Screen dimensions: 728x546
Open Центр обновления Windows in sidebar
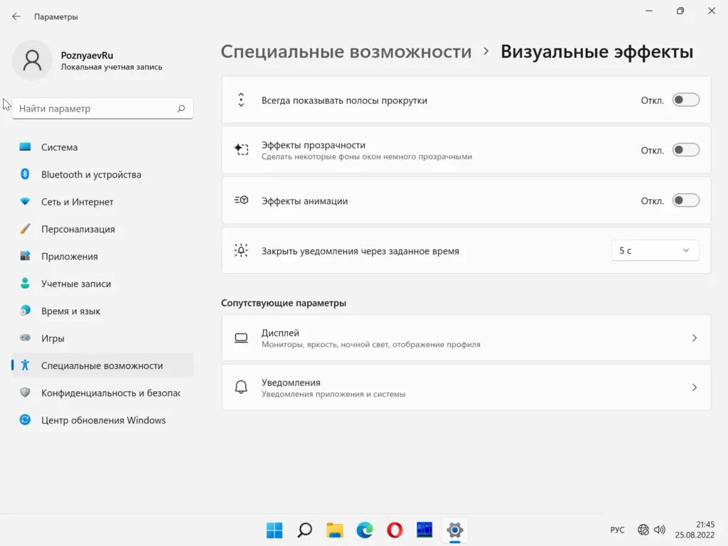[x=103, y=420]
